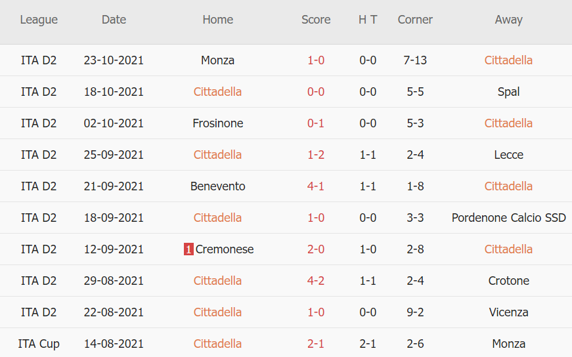Select the Vicenza away team name
This screenshot has width=572, height=357.
coord(508,312)
